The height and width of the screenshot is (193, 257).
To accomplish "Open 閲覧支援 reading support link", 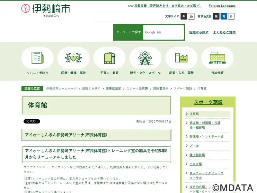I will pos(168,6).
